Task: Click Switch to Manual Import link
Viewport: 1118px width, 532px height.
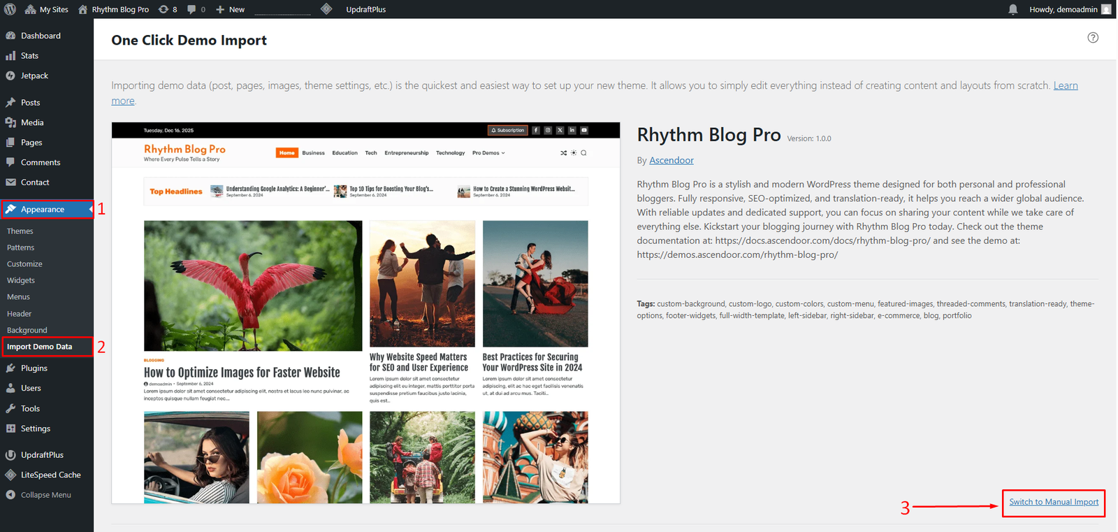Action: 1054,502
